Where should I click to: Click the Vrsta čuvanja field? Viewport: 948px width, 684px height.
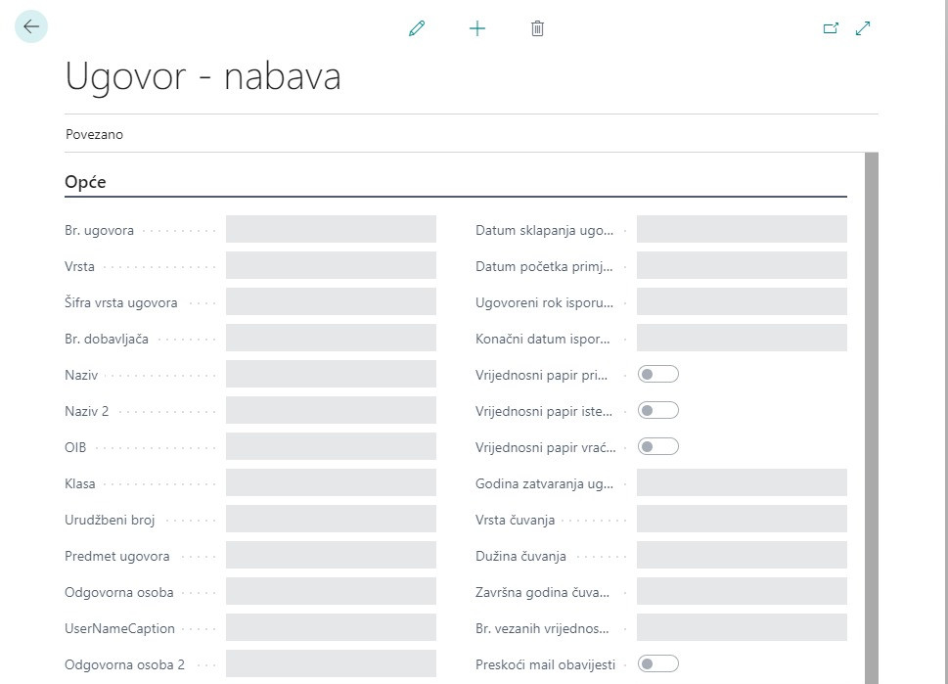[x=742, y=519]
